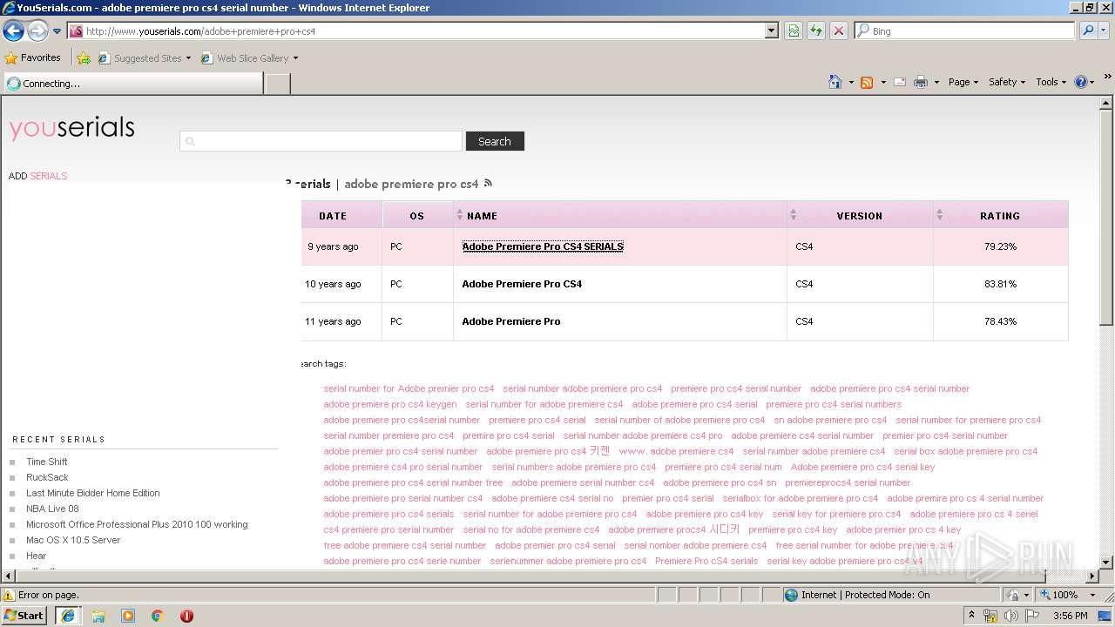Refresh the page with the green arrows icon
The width and height of the screenshot is (1115, 627).
816,31
